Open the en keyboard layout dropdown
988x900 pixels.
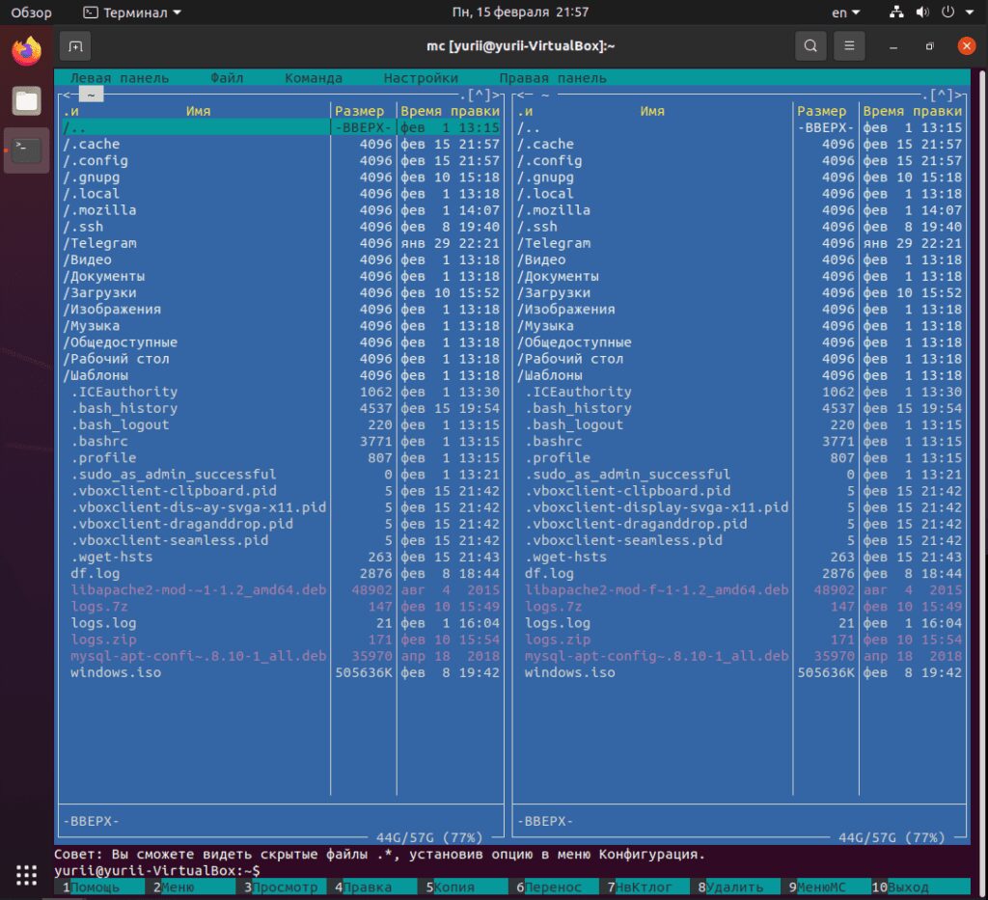(x=845, y=13)
